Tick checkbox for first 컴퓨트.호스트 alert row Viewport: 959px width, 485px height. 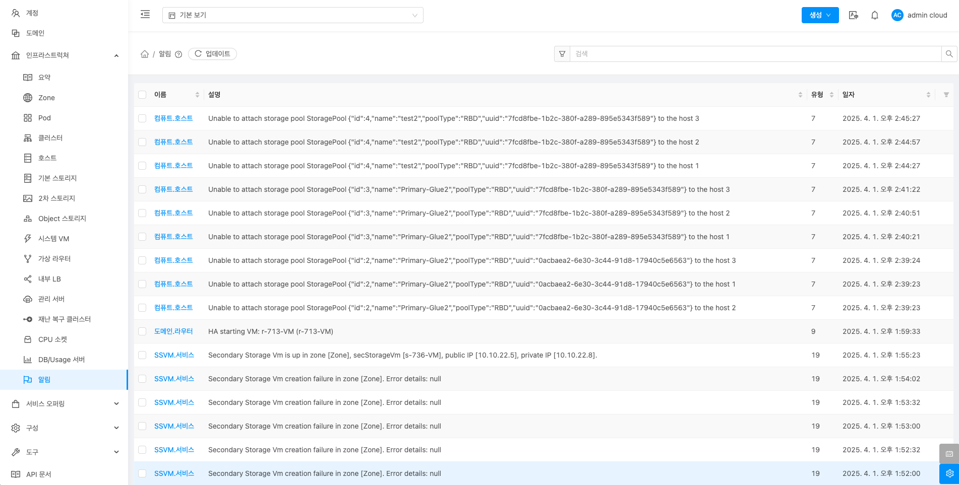tap(142, 118)
